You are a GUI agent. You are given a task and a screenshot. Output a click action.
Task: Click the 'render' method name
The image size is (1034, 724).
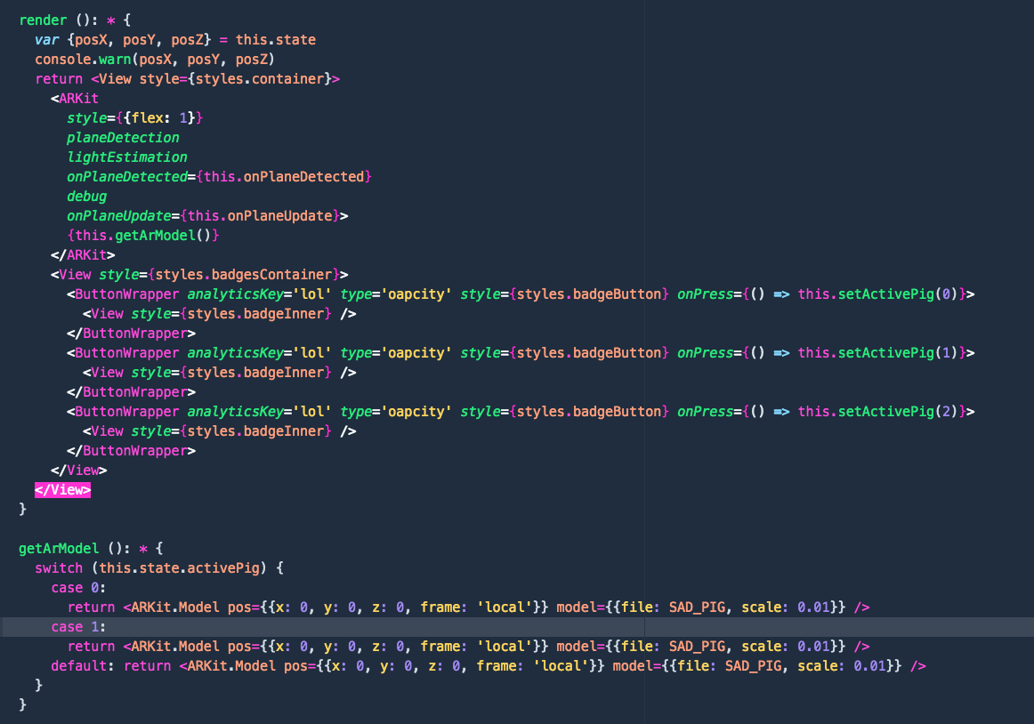point(43,20)
